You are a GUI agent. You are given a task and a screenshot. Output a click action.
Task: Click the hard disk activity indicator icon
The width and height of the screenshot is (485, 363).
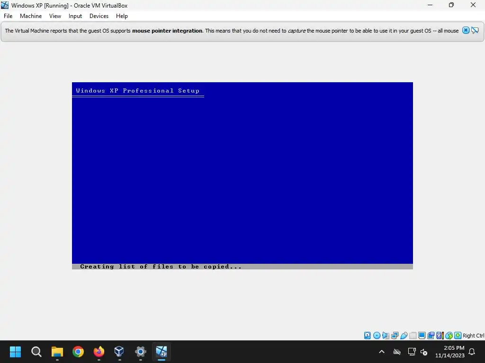tap(367, 336)
